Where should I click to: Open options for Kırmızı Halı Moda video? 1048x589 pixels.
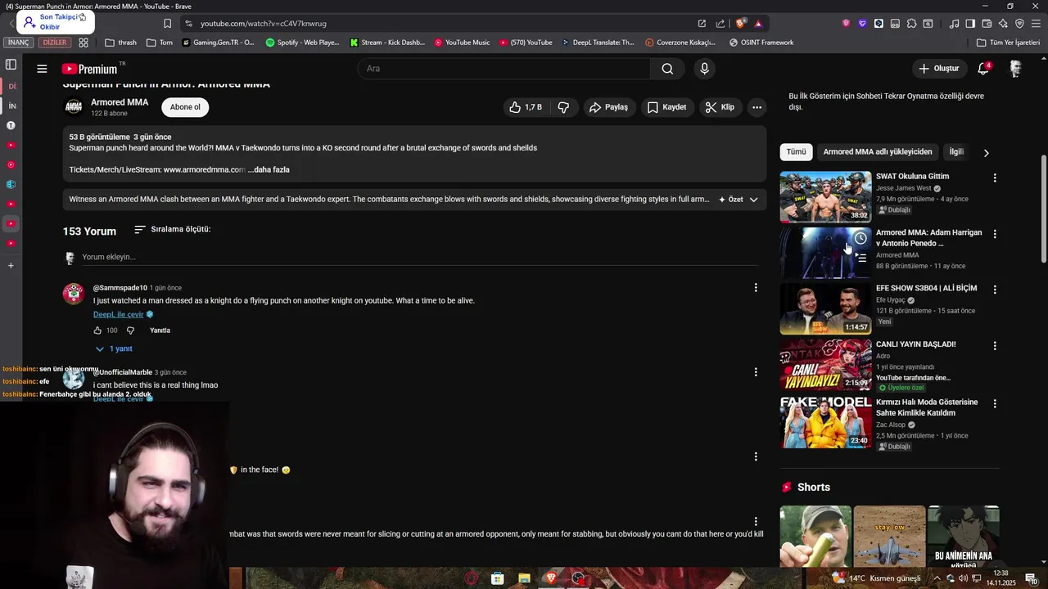tap(995, 403)
